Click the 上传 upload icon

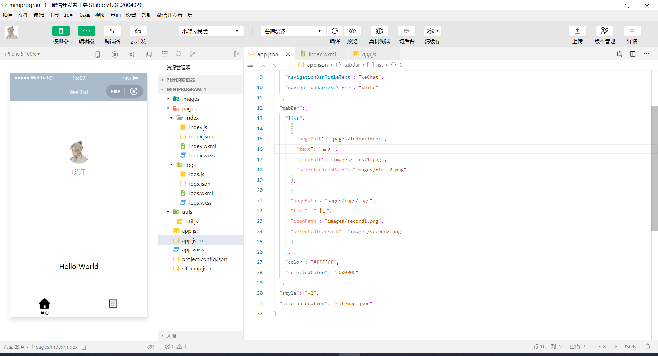click(577, 31)
